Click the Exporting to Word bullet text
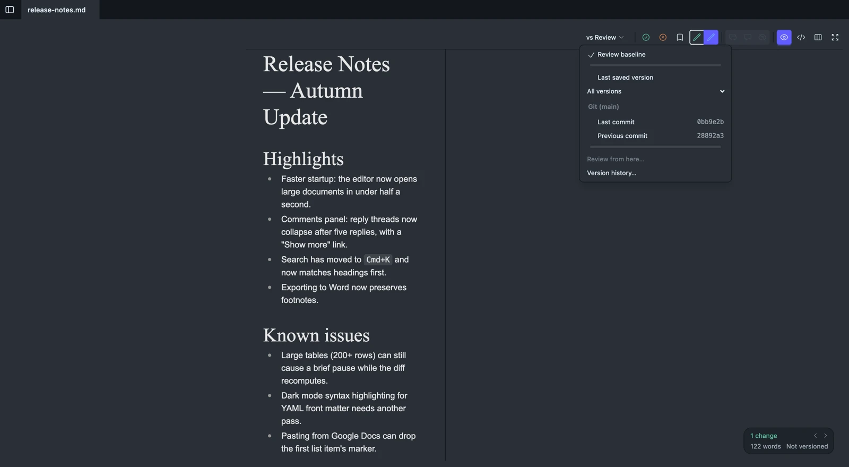The width and height of the screenshot is (849, 467). click(x=344, y=293)
